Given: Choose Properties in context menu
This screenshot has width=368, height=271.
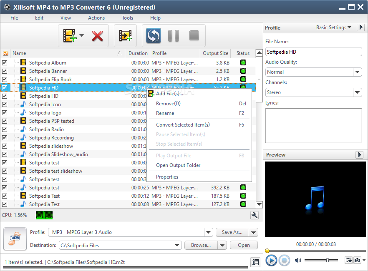Looking at the screenshot, I should 199,177.
